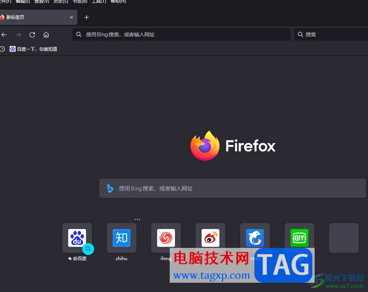Image resolution: width=368 pixels, height=292 pixels.
Task: Open the ifeng shortcut tile
Action: point(166,238)
